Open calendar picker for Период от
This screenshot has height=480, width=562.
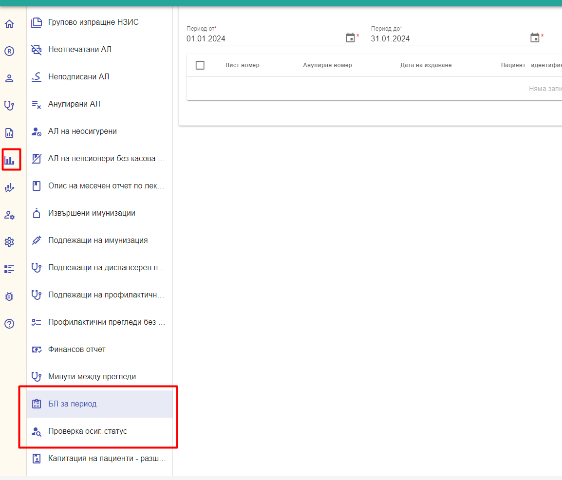[350, 37]
